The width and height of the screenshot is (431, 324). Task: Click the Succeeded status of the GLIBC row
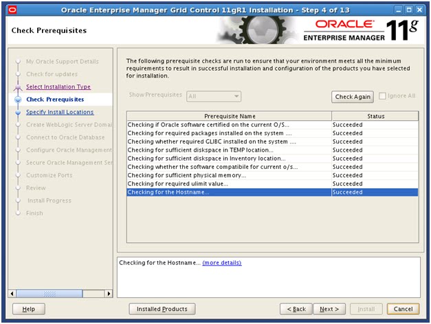347,141
